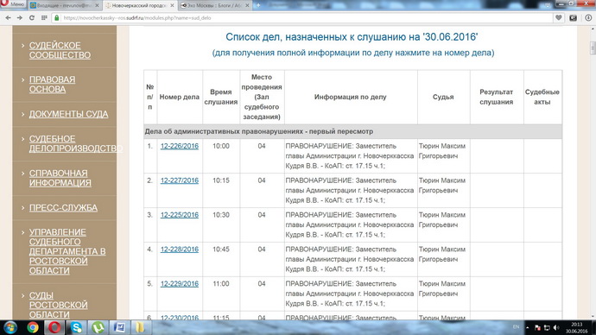Open a new browser tab
This screenshot has height=335, width=596.
pyautogui.click(x=258, y=5)
